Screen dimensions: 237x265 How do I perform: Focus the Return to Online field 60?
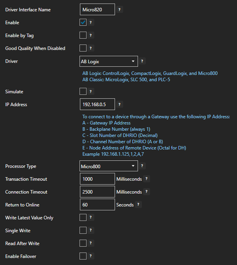tap(97, 205)
